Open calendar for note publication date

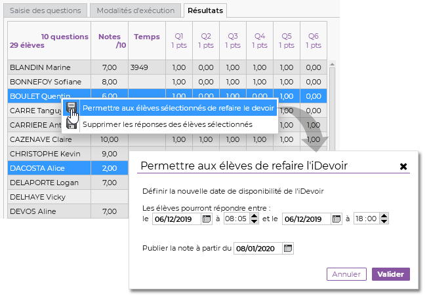pyautogui.click(x=288, y=249)
